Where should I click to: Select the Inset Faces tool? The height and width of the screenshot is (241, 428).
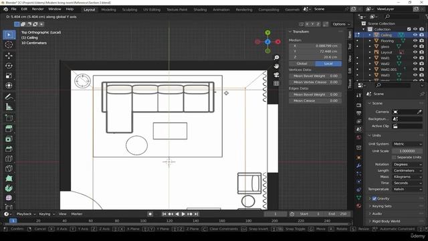pos(9,139)
